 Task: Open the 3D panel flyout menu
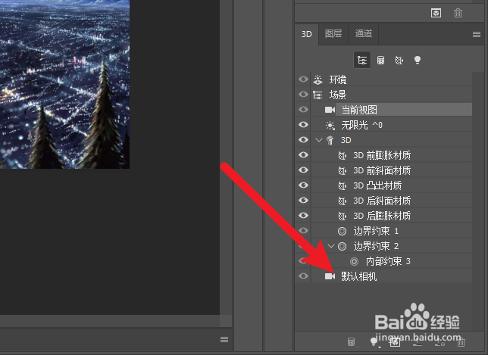pyautogui.click(x=476, y=34)
